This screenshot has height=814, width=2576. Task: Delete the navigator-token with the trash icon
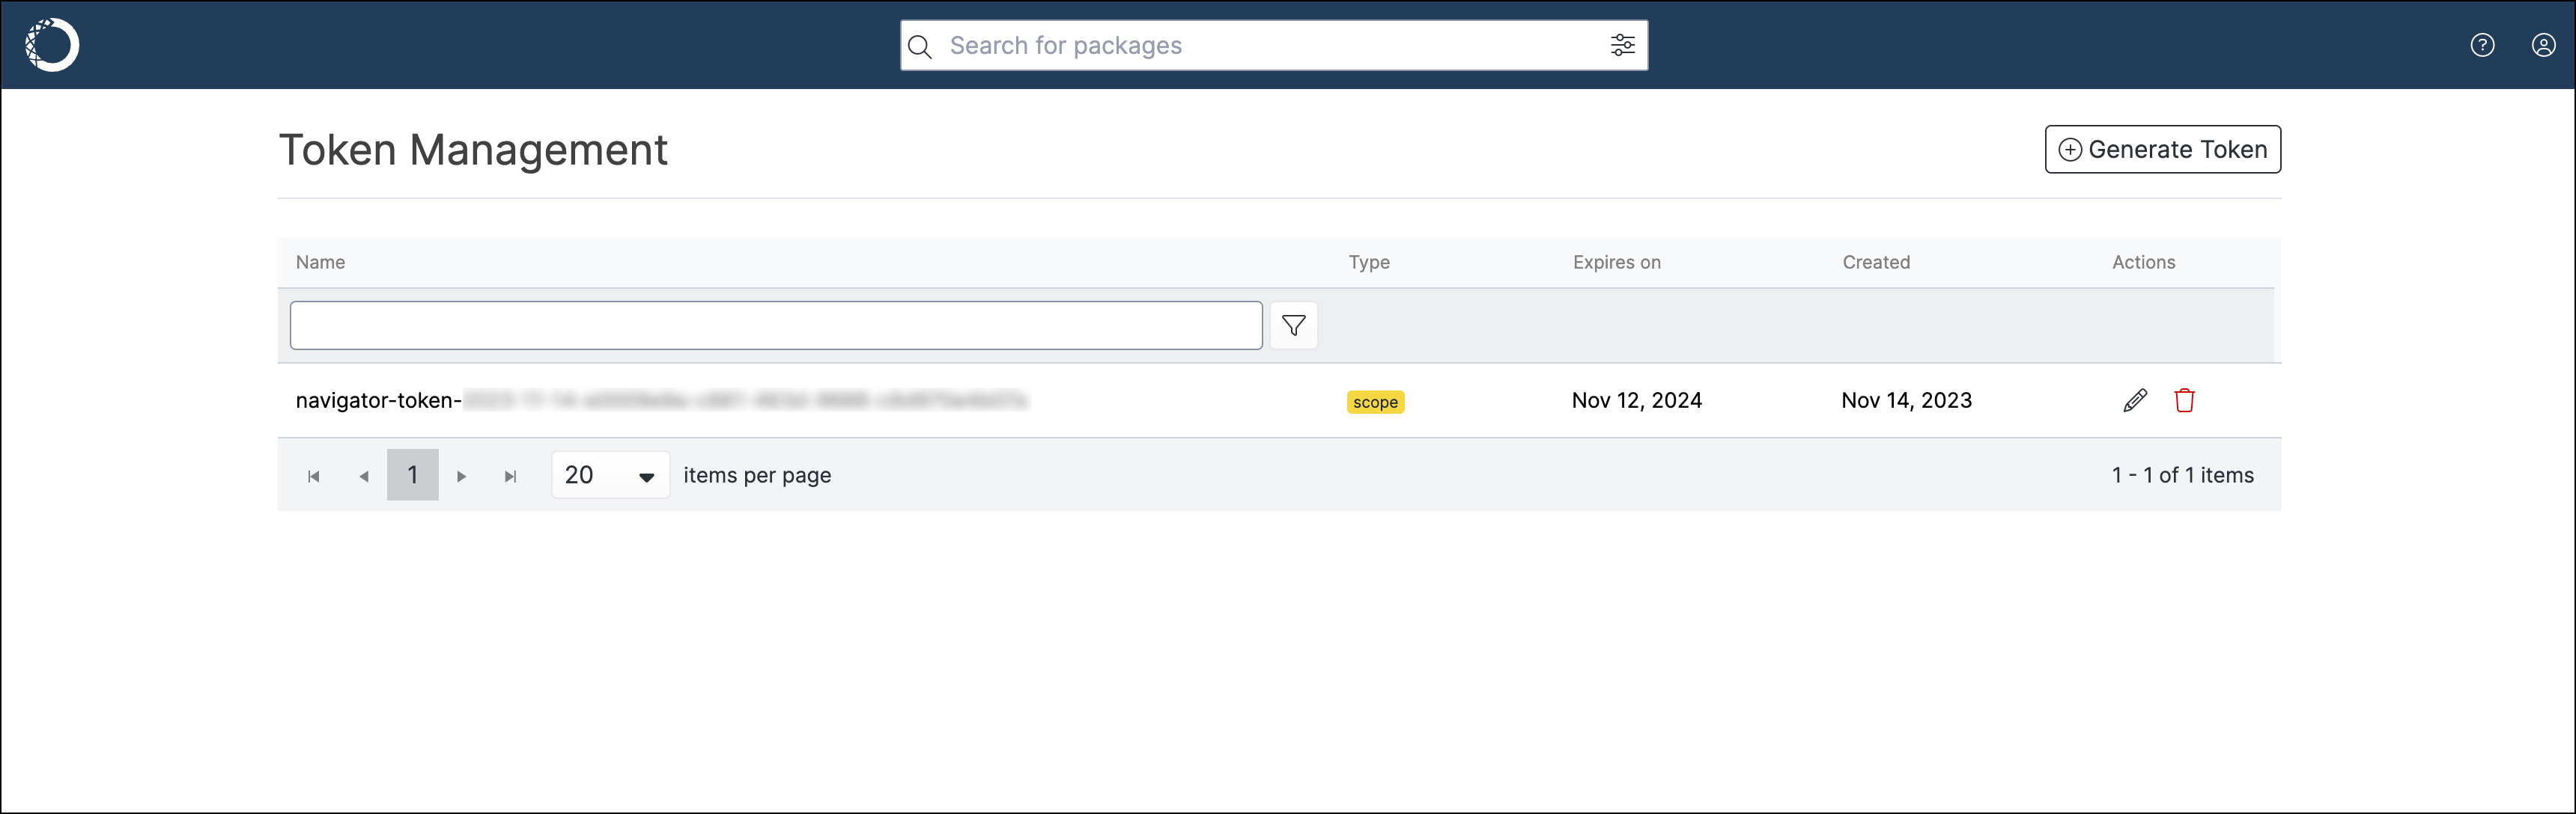(x=2184, y=400)
